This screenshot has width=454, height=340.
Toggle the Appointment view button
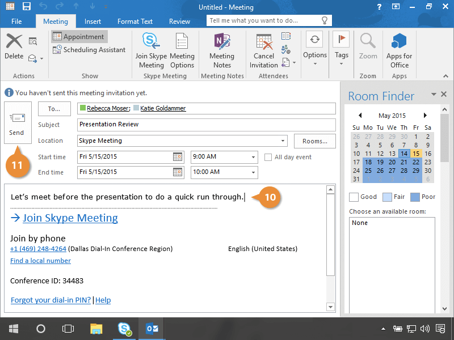click(78, 37)
